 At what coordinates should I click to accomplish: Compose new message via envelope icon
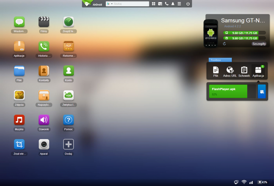(x=160, y=4)
